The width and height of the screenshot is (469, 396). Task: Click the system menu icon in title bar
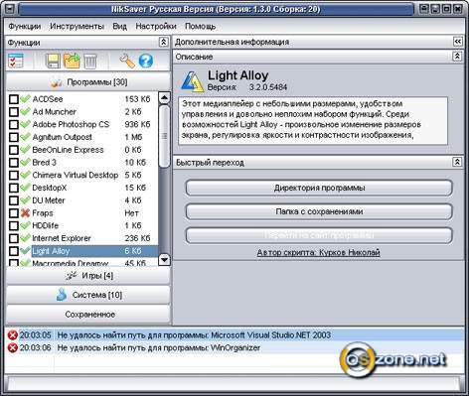coord(9,9)
